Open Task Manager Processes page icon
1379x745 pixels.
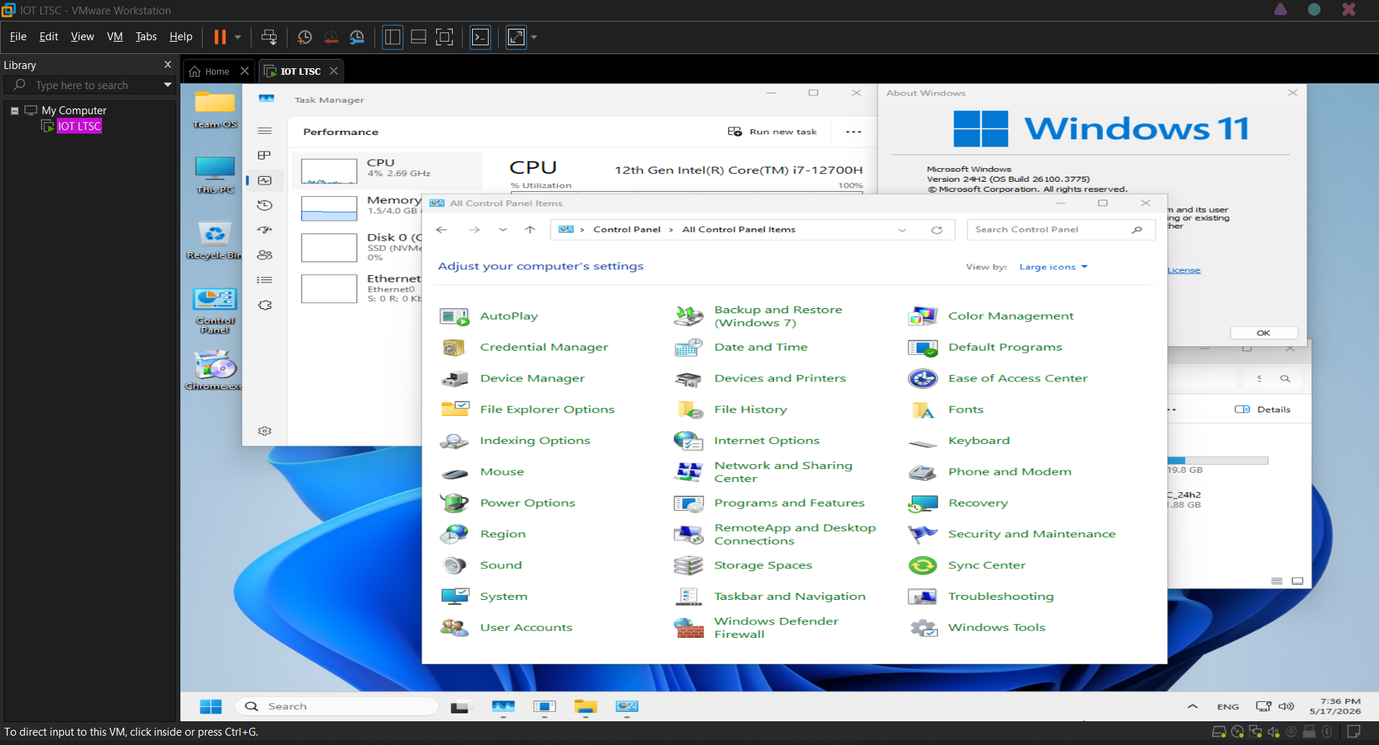click(x=264, y=155)
